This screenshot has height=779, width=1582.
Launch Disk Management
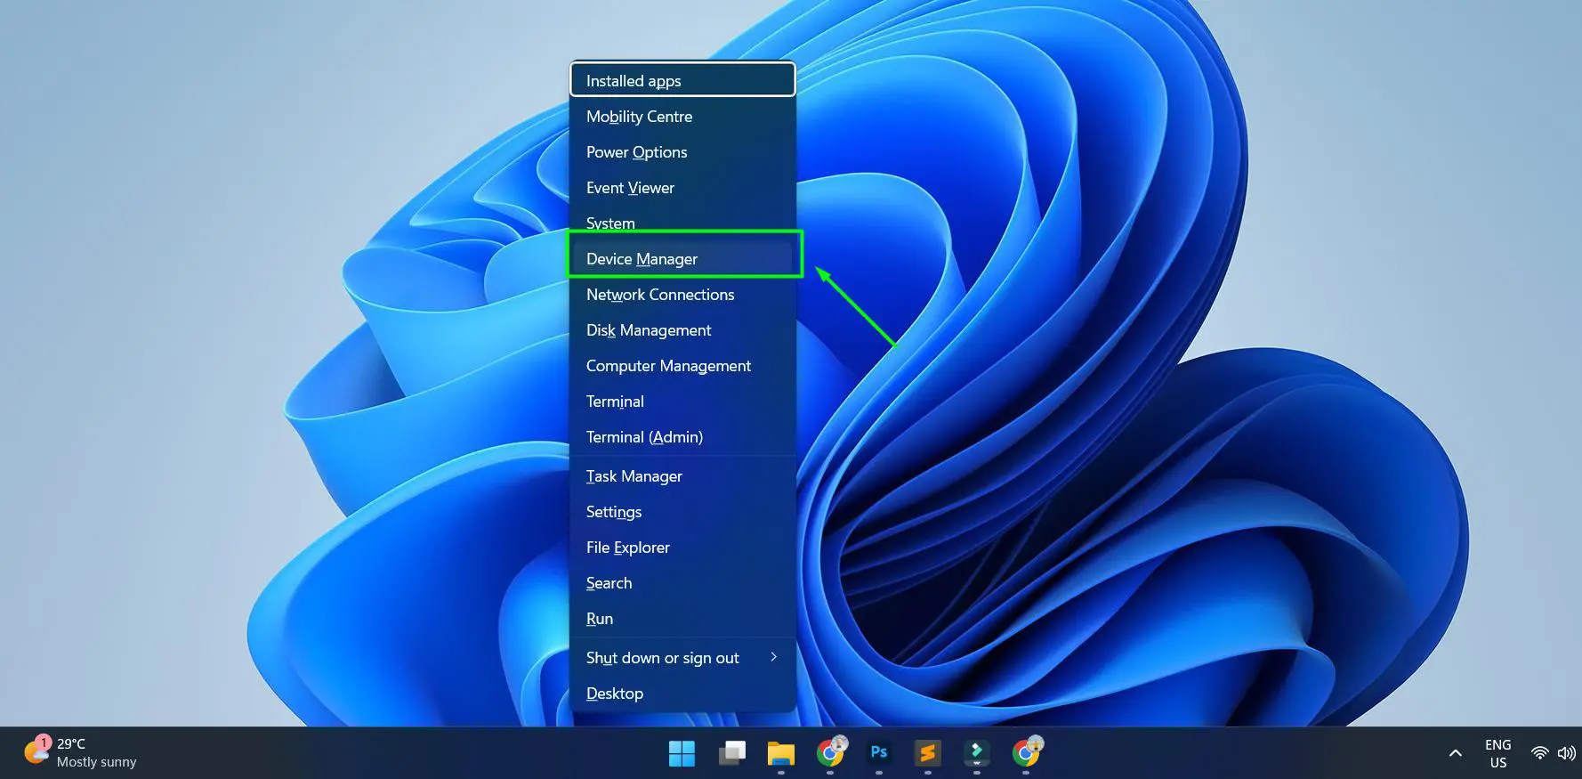[x=682, y=330]
